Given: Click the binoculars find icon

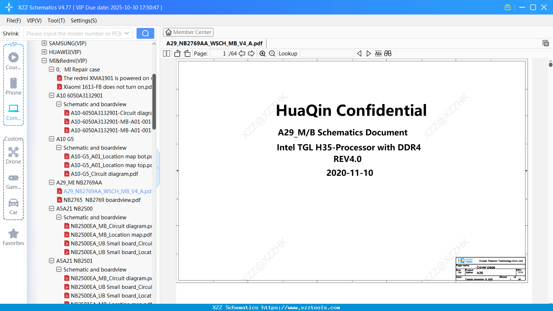Looking at the screenshot, I should (388, 54).
